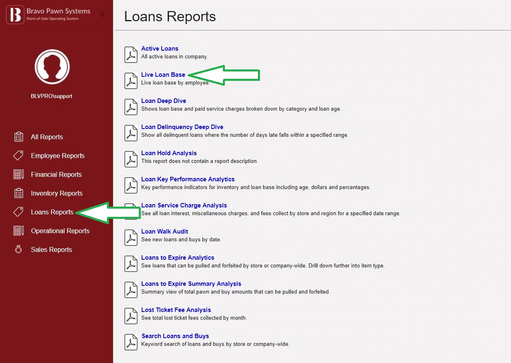Click 'See total lost ticket fees collected by month.'

tap(194, 318)
